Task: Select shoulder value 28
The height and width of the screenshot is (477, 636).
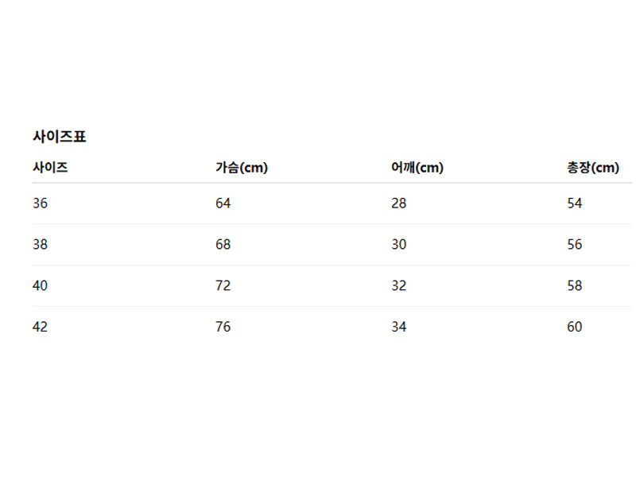Action: [399, 204]
